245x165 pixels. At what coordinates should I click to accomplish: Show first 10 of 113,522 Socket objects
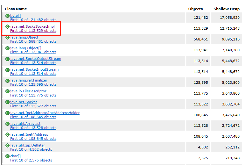33,106
